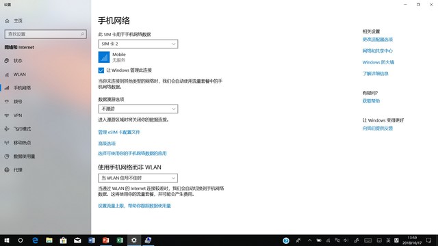Open the Windows 防火墙 link
The image size is (438, 246).
click(378, 62)
